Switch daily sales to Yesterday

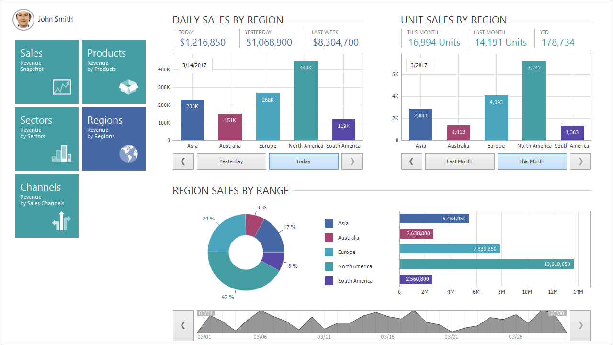231,161
